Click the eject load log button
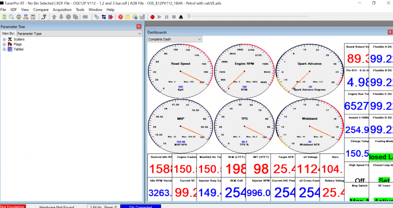 pyautogui.click(x=181, y=17)
